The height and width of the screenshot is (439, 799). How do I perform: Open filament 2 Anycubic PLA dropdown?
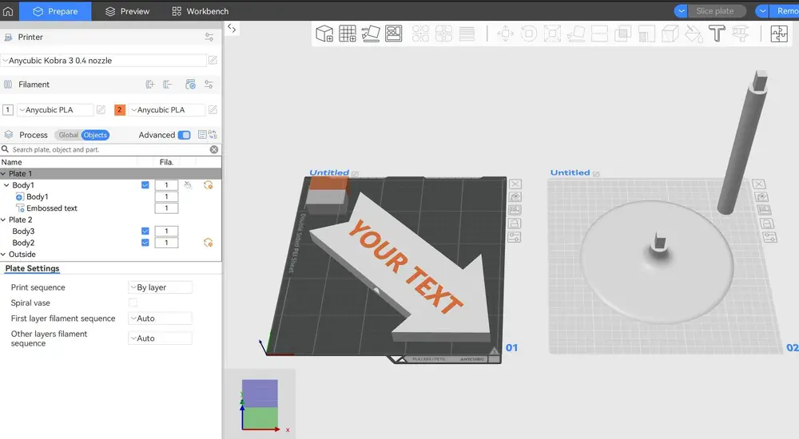point(167,109)
